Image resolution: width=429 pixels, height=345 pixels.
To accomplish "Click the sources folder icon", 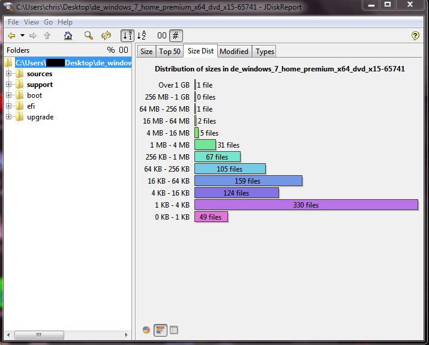I will coord(19,74).
